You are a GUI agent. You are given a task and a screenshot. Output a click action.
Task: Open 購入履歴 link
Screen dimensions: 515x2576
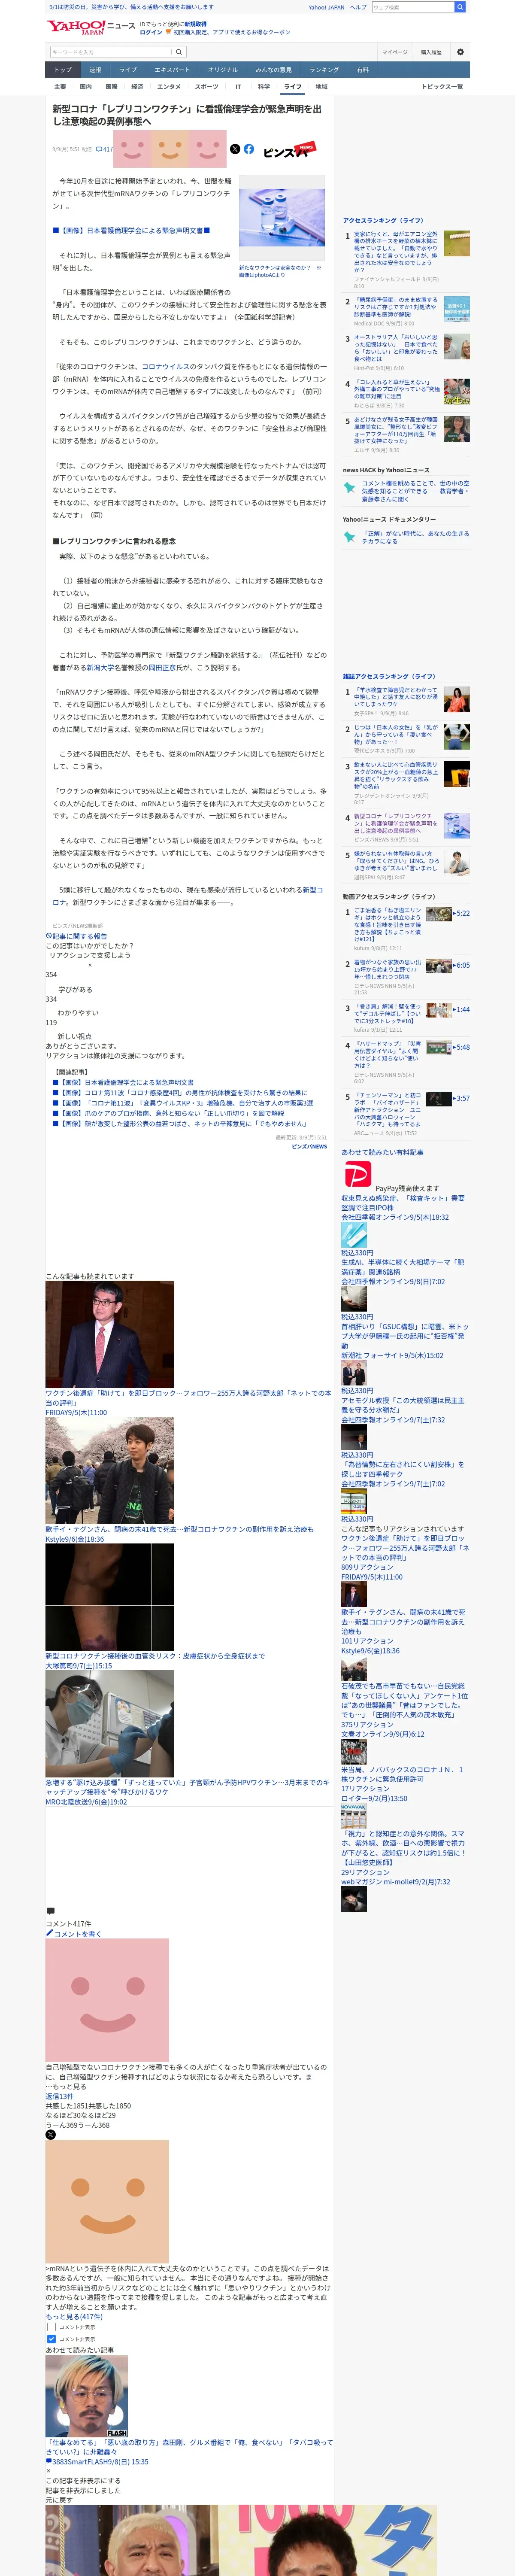point(431,52)
